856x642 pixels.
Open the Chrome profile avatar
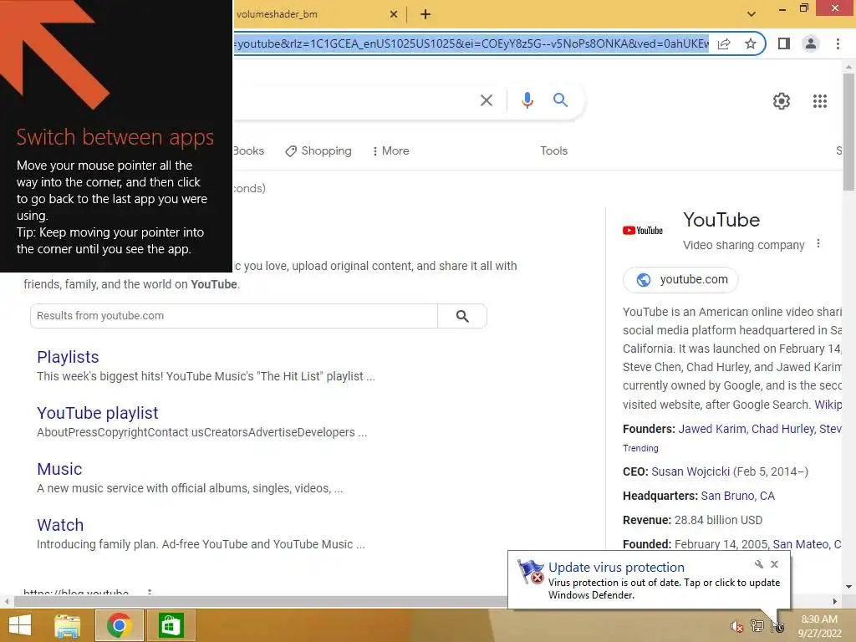tap(811, 43)
